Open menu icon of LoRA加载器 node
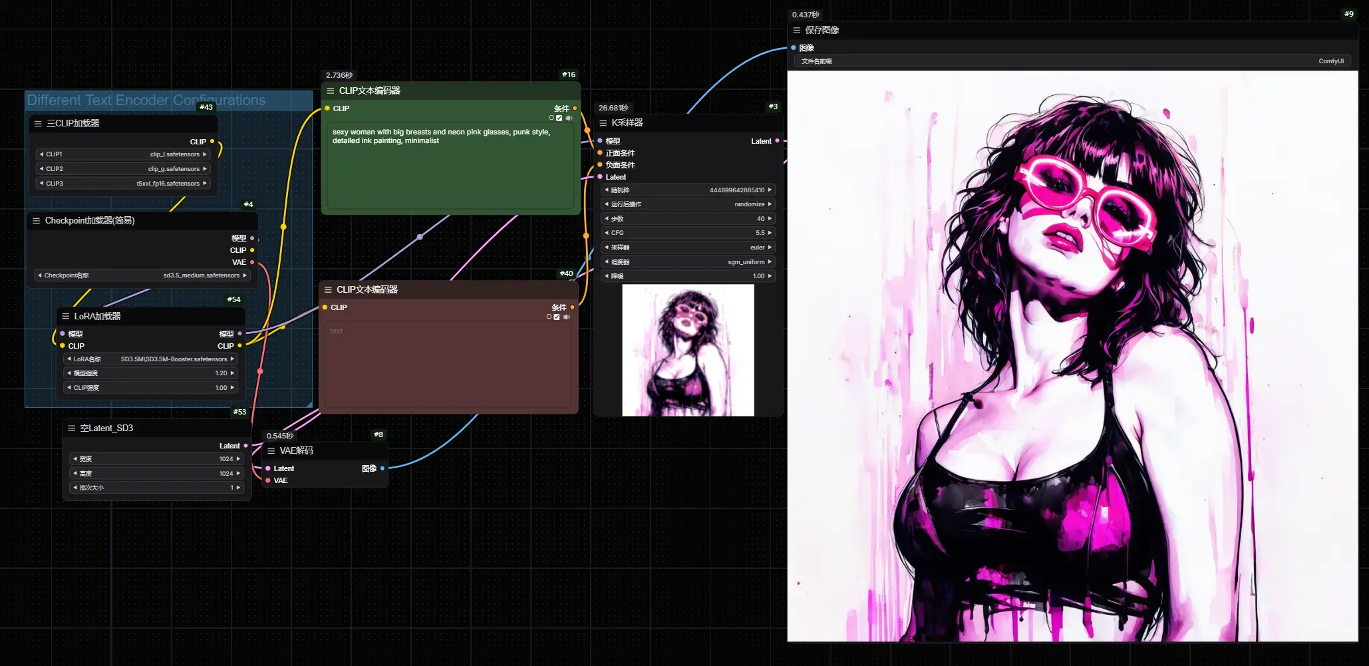 pyautogui.click(x=65, y=316)
